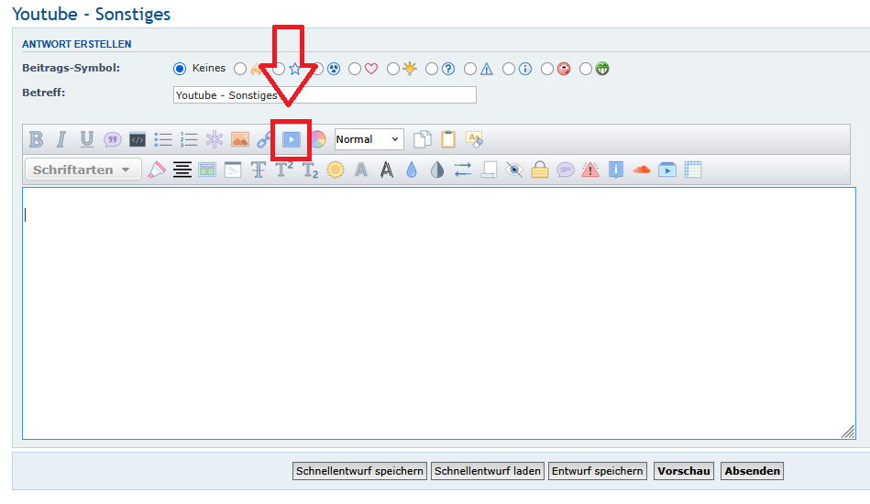This screenshot has height=504, width=870.
Task: Apply italic formatting
Action: click(x=61, y=139)
